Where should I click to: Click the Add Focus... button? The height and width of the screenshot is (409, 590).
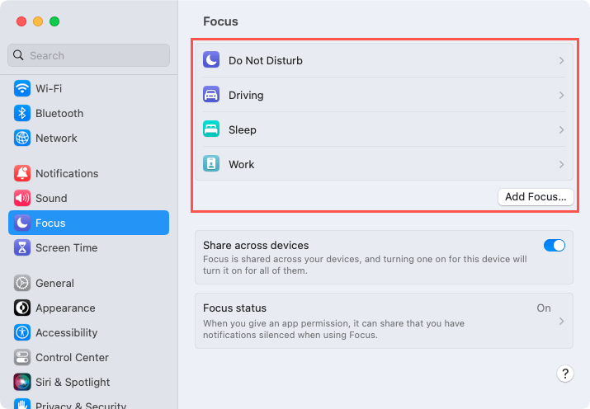tap(536, 197)
